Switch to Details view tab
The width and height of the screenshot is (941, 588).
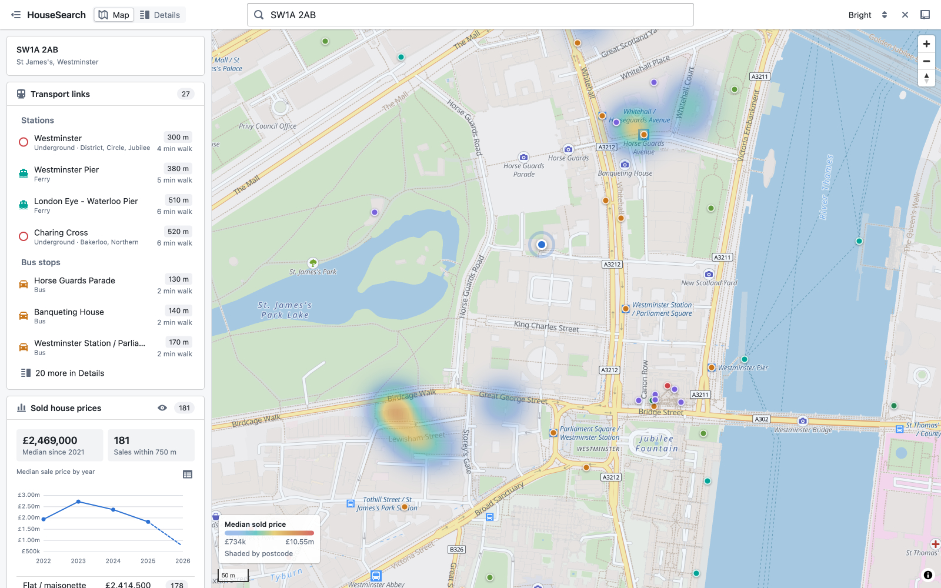tap(160, 15)
